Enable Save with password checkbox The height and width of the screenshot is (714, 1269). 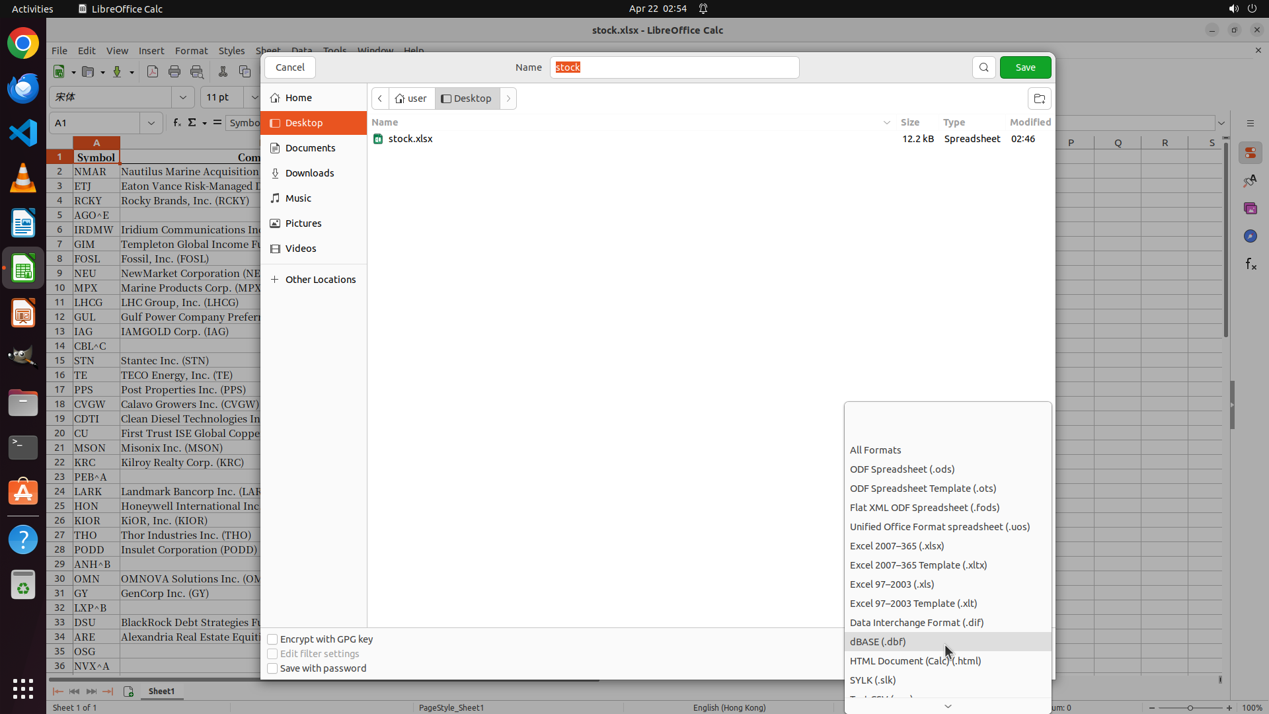tap(272, 668)
